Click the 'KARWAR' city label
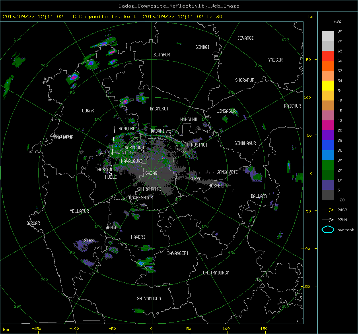This screenshot has width=358, height=334. tap(33, 223)
